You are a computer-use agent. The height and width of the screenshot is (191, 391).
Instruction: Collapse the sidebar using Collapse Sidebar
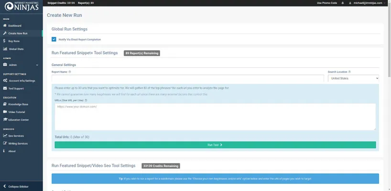pyautogui.click(x=19, y=186)
